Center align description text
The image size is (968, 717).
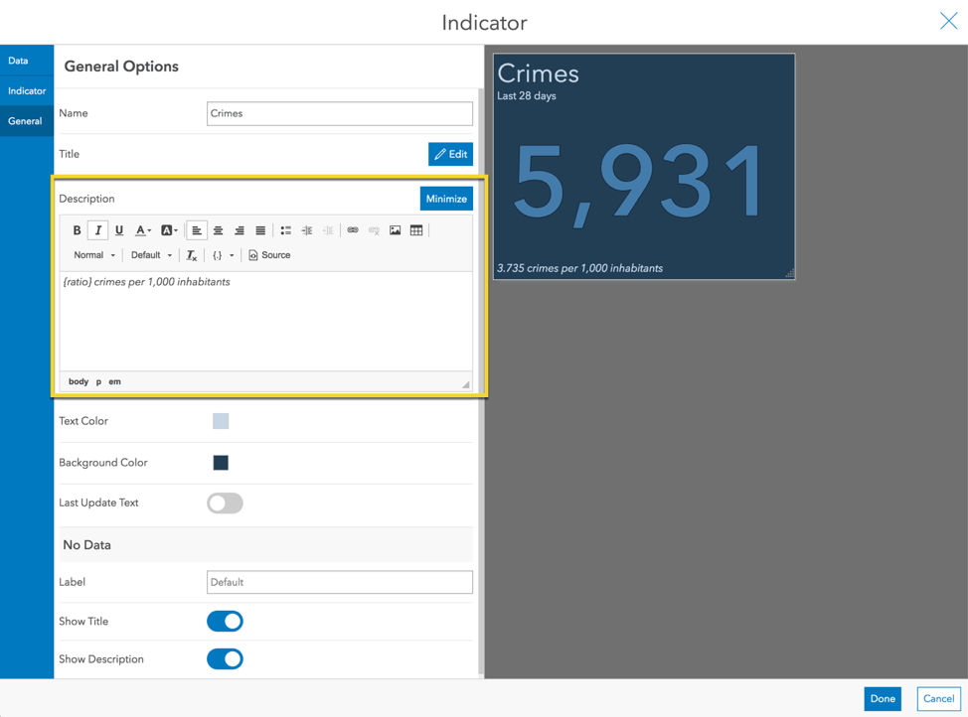[x=218, y=230]
